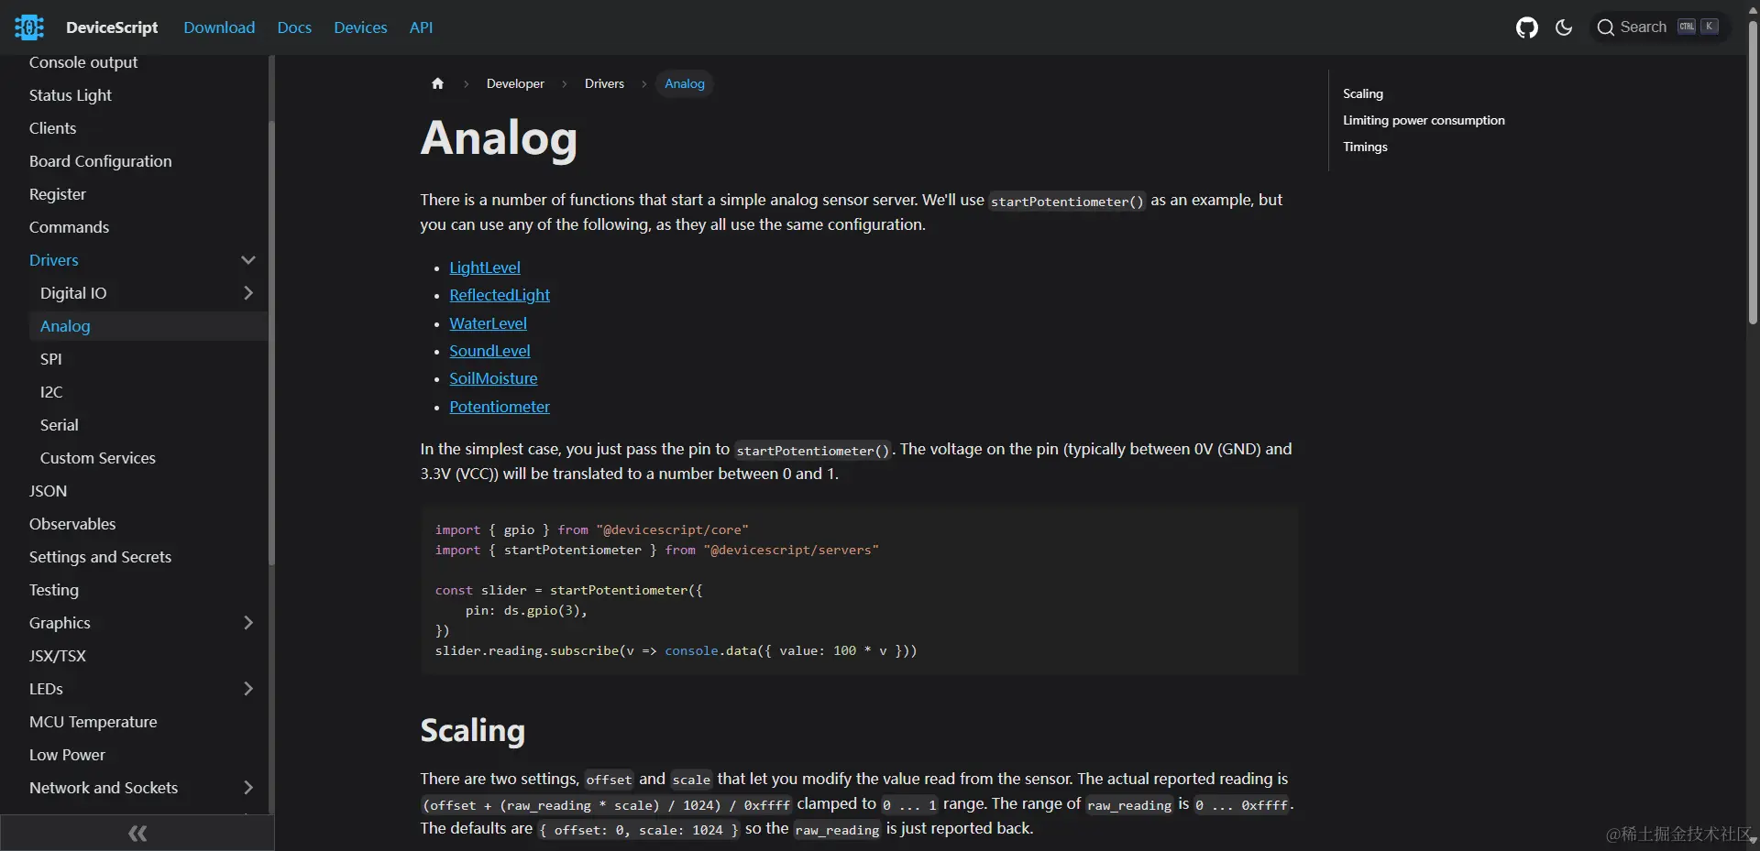Open Digital IO sidebar page
Image resolution: width=1760 pixels, height=851 pixels.
(73, 293)
